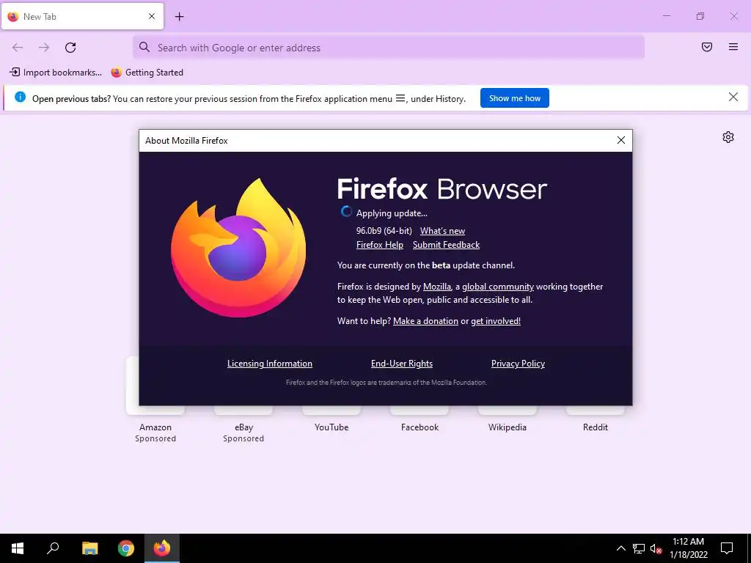Dismiss the Open previous tabs notification
The width and height of the screenshot is (751, 563).
tap(733, 97)
